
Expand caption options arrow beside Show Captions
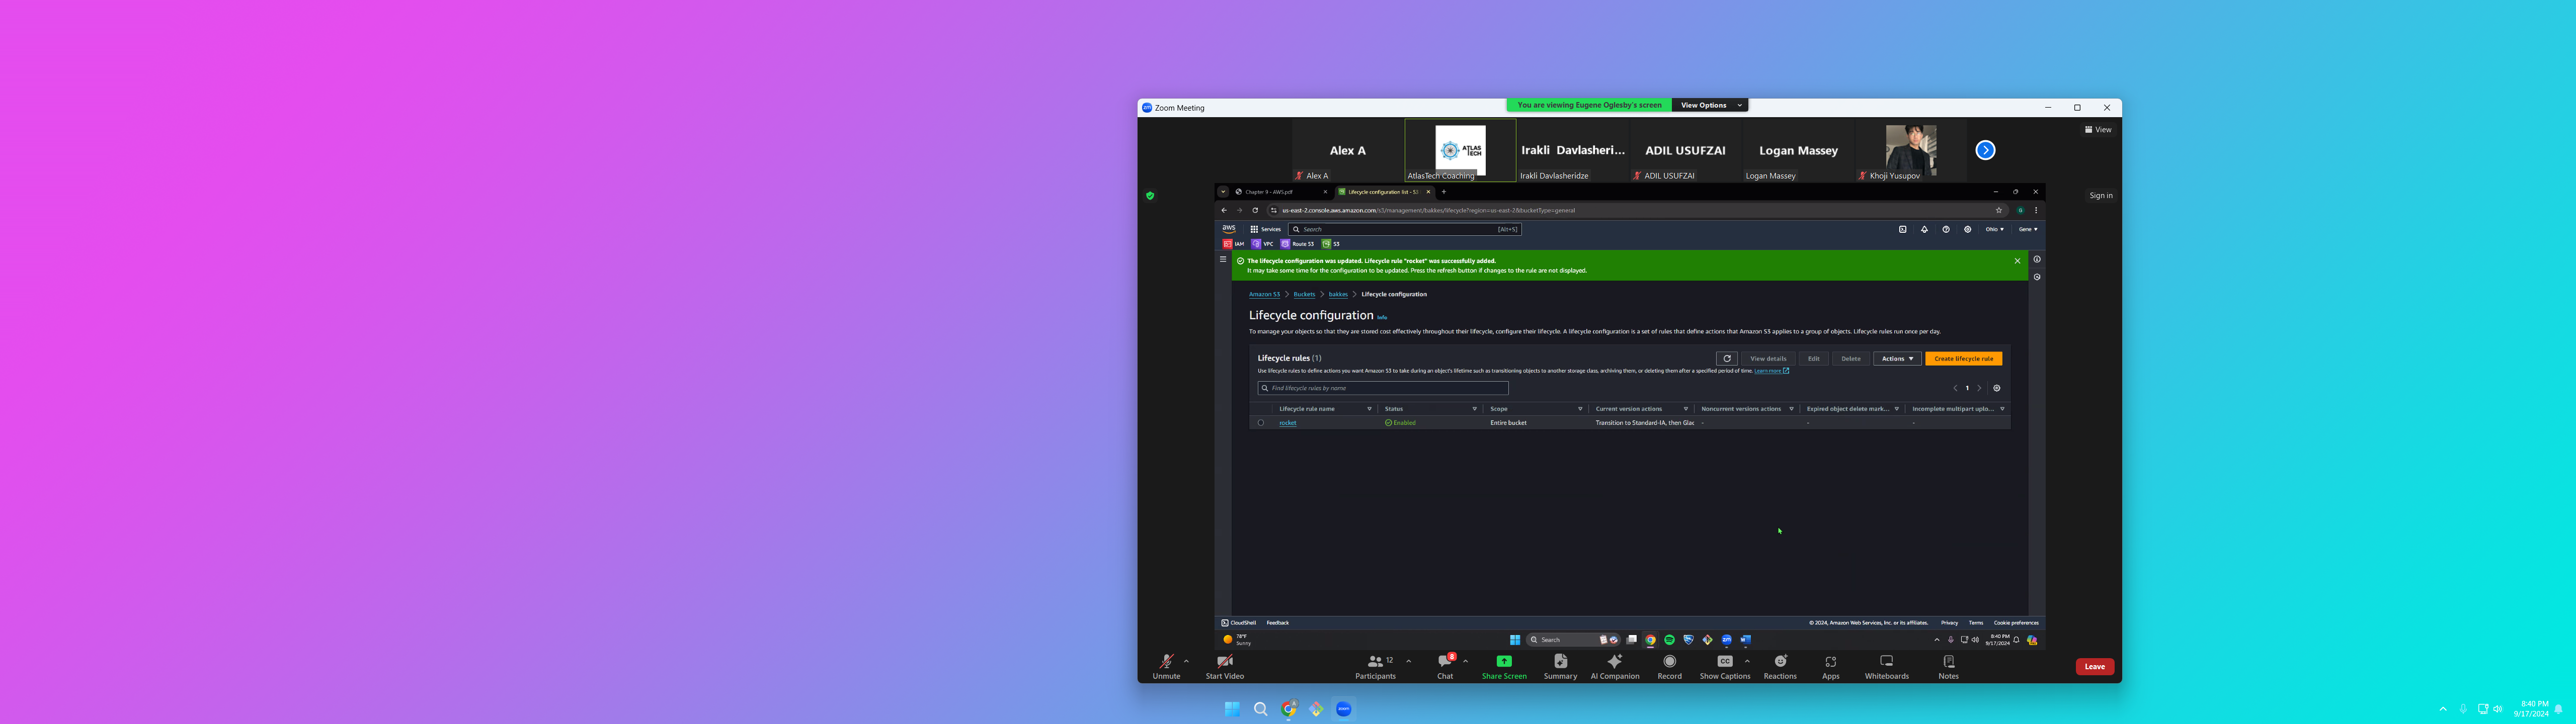pyautogui.click(x=1747, y=661)
